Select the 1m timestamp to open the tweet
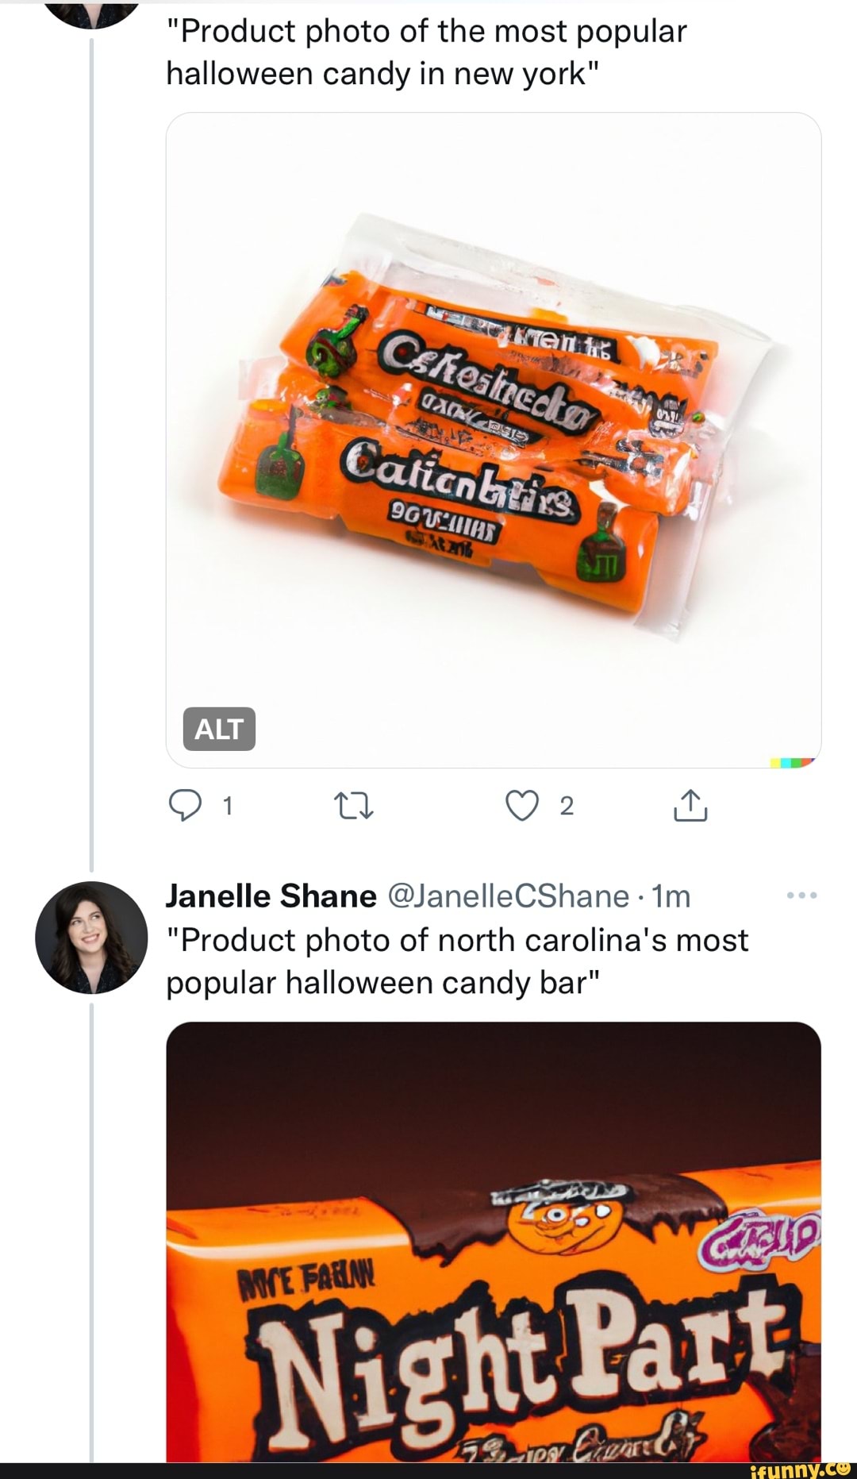 [667, 895]
